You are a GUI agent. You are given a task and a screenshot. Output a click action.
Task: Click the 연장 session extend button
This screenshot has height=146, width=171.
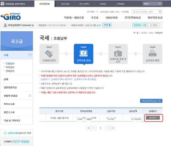(x=107, y=25)
